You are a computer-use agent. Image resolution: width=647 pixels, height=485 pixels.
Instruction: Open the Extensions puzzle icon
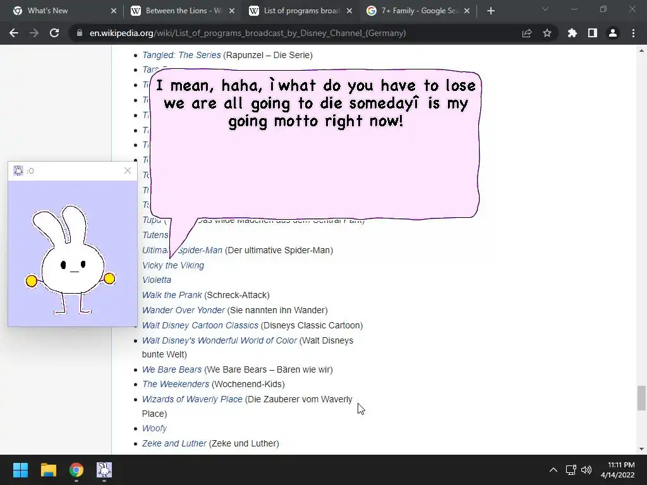572,33
